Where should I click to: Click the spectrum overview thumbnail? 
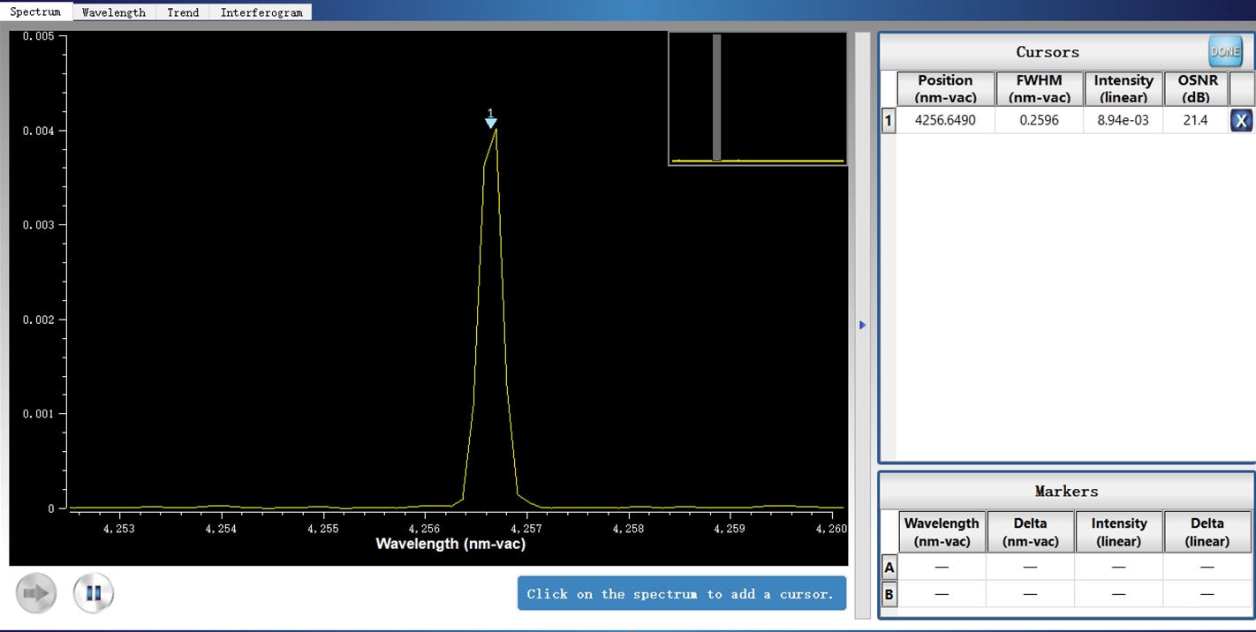[x=757, y=99]
